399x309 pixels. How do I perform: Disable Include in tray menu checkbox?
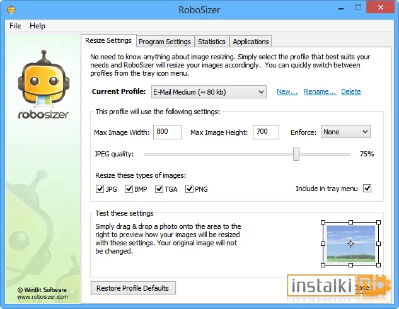[367, 189]
